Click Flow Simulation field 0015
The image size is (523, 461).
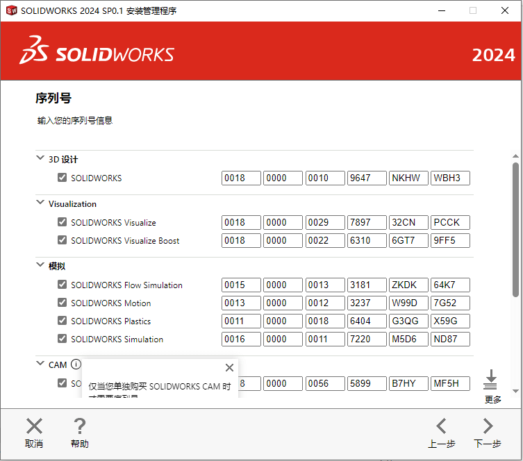tap(241, 285)
